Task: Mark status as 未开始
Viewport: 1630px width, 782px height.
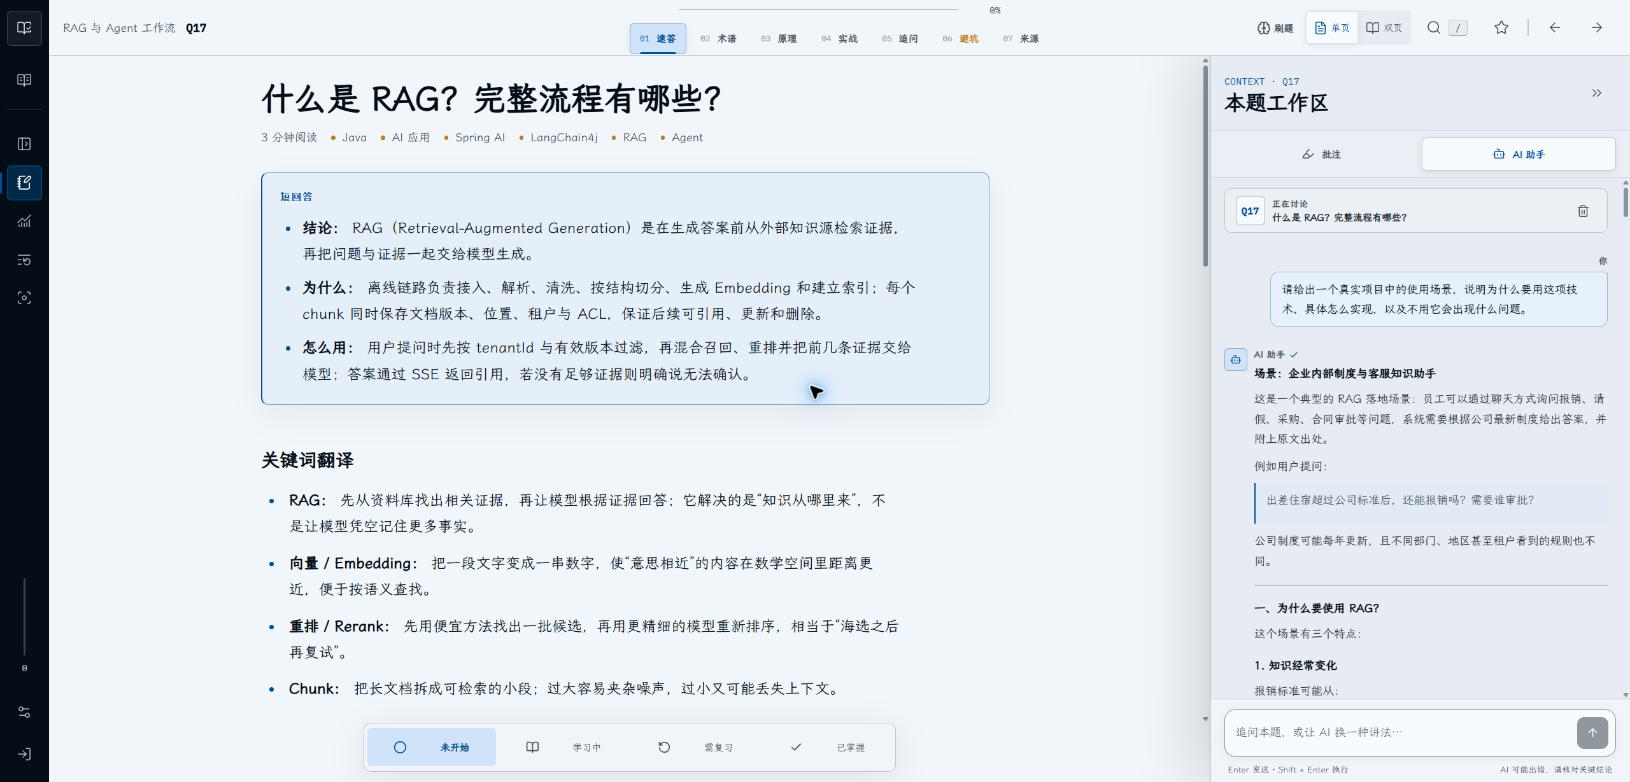Action: coord(432,748)
